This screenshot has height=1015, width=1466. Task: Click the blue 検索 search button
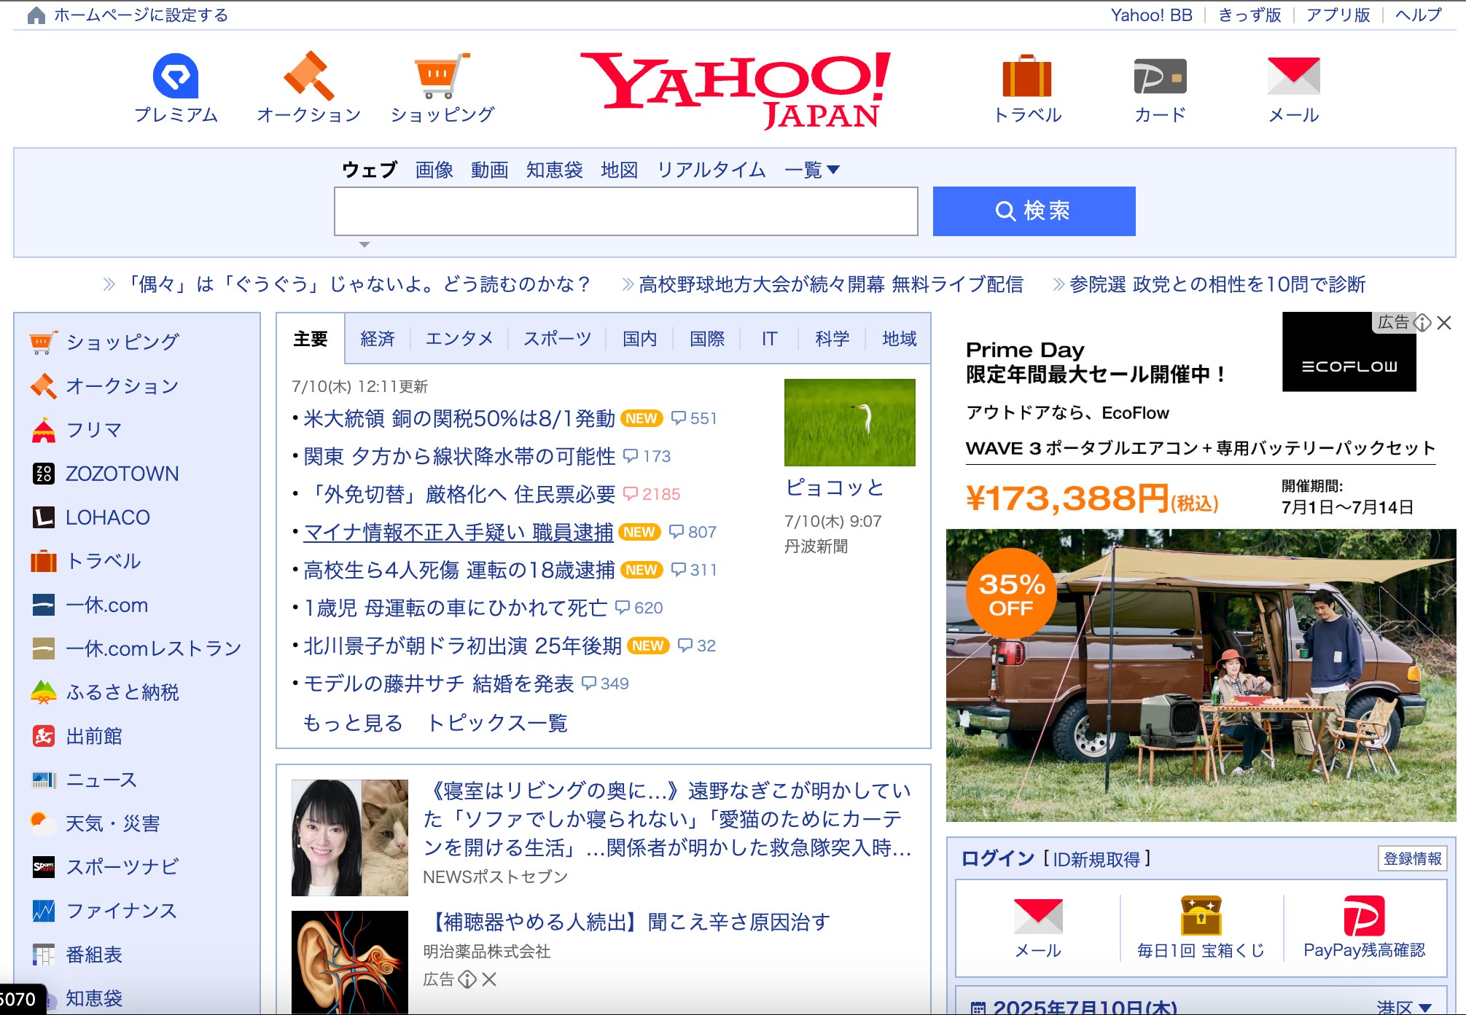point(1034,211)
